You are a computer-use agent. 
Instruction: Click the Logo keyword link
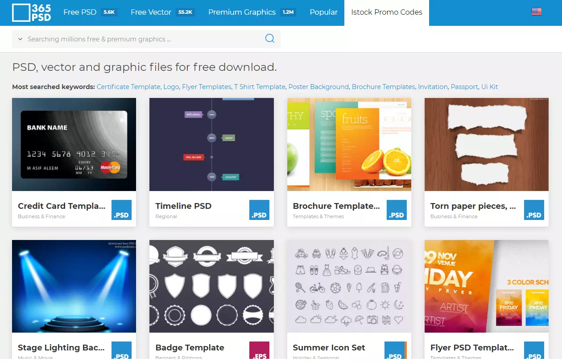click(171, 87)
